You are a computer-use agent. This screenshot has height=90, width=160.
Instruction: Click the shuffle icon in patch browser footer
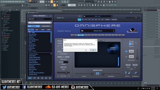coord(34,78)
